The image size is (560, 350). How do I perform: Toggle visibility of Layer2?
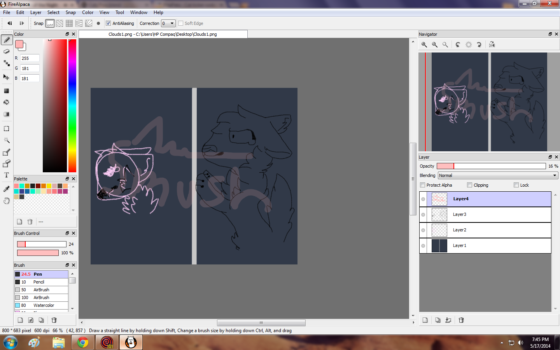(423, 230)
